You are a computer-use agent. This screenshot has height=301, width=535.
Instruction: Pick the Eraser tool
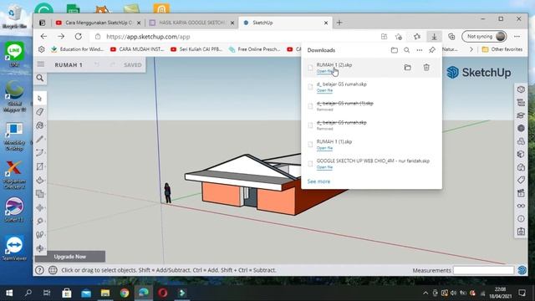(40, 112)
